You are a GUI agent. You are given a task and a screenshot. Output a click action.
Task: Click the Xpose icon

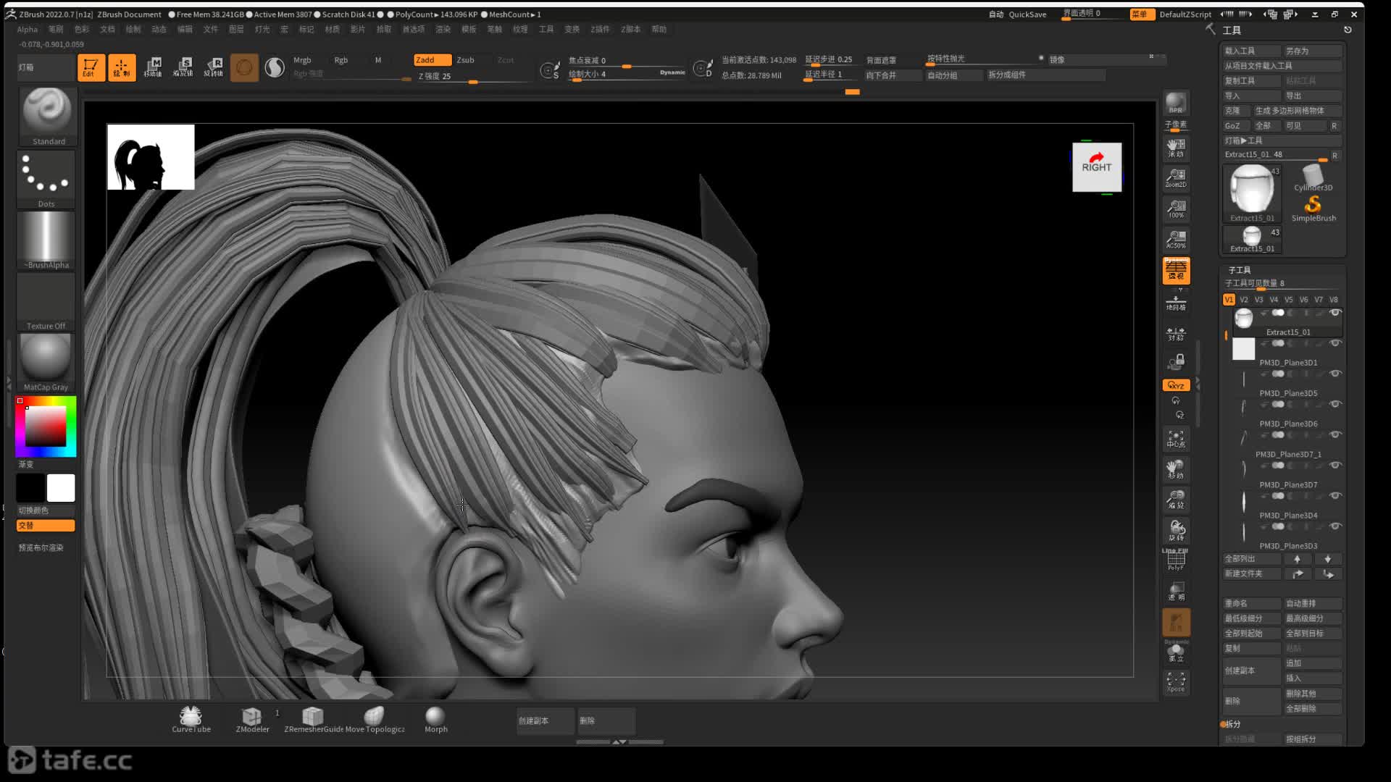coord(1176,682)
